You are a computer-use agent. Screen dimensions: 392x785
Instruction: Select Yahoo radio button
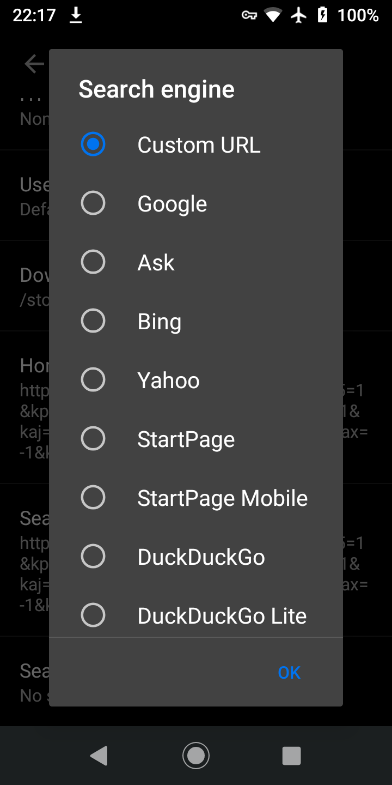click(93, 380)
